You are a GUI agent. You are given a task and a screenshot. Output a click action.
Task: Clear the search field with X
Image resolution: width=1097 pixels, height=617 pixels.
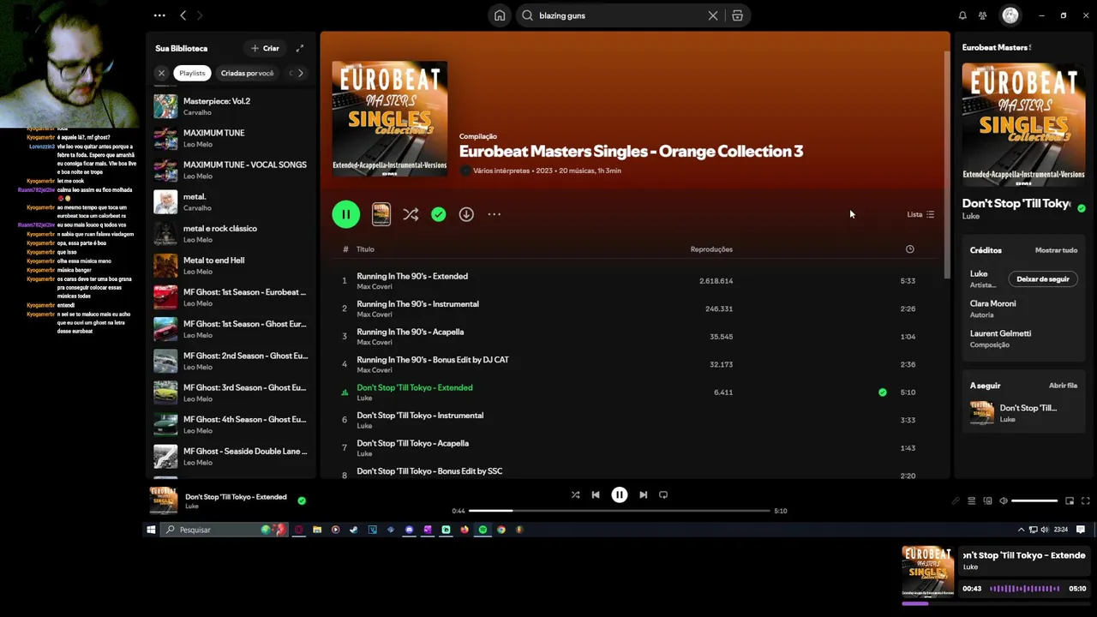tap(712, 15)
